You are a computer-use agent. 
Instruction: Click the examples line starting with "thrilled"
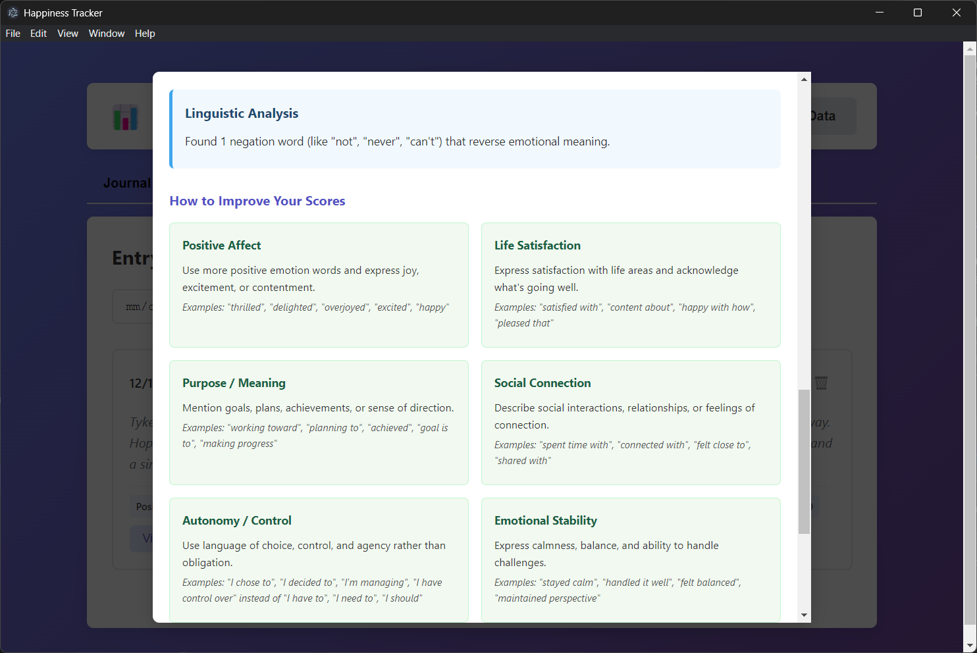point(315,307)
